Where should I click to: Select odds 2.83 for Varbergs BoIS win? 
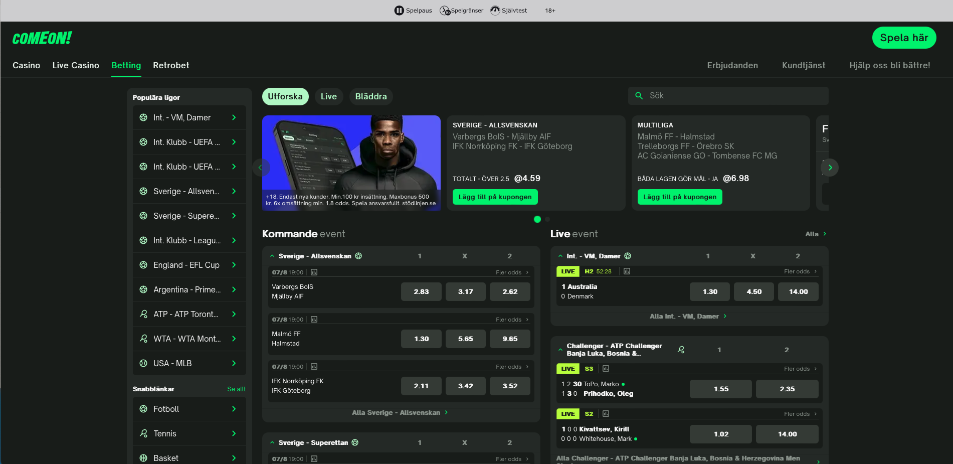tap(421, 291)
